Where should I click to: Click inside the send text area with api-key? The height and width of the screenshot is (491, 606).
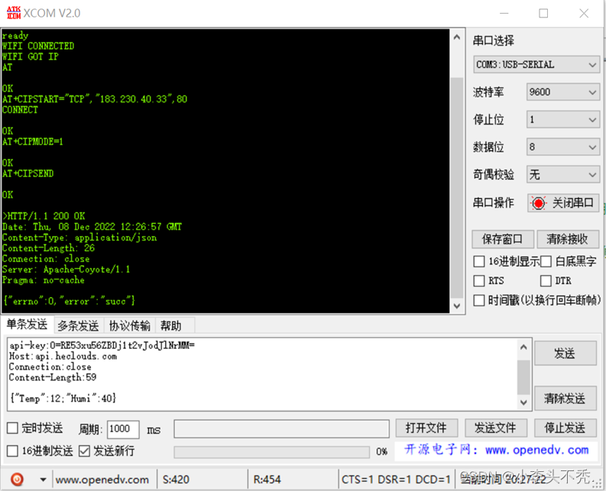[x=263, y=373]
